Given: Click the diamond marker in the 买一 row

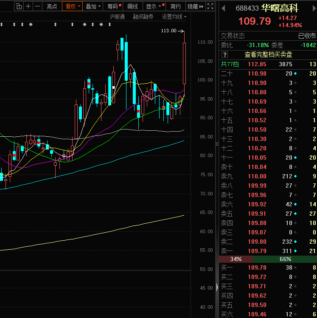Looking at the screenshot, I should tap(295, 268).
